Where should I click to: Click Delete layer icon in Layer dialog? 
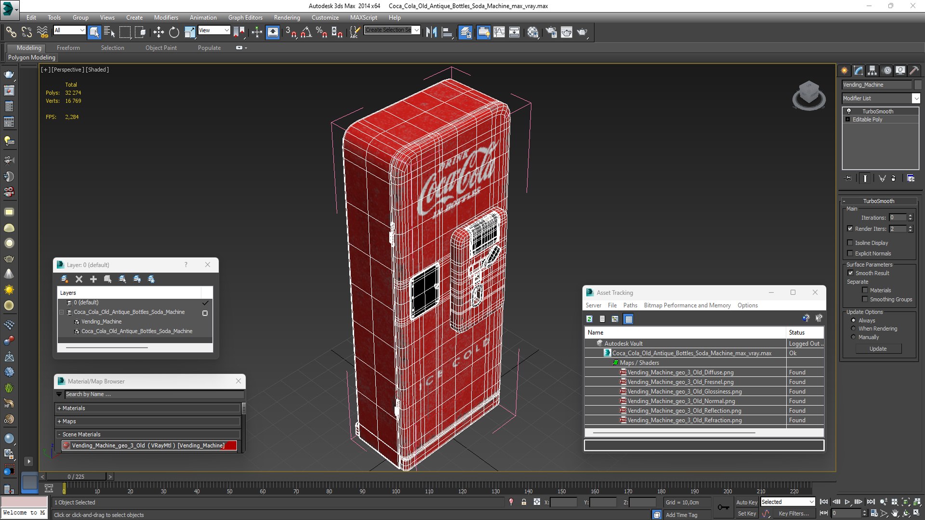tap(79, 279)
